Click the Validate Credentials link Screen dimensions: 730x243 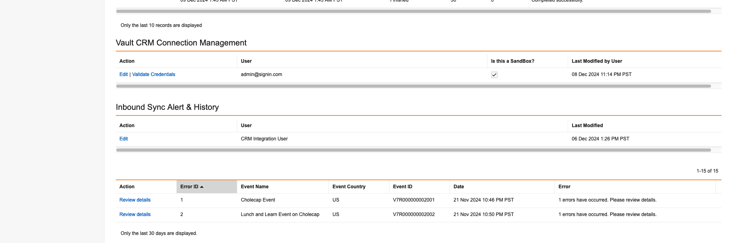(153, 74)
